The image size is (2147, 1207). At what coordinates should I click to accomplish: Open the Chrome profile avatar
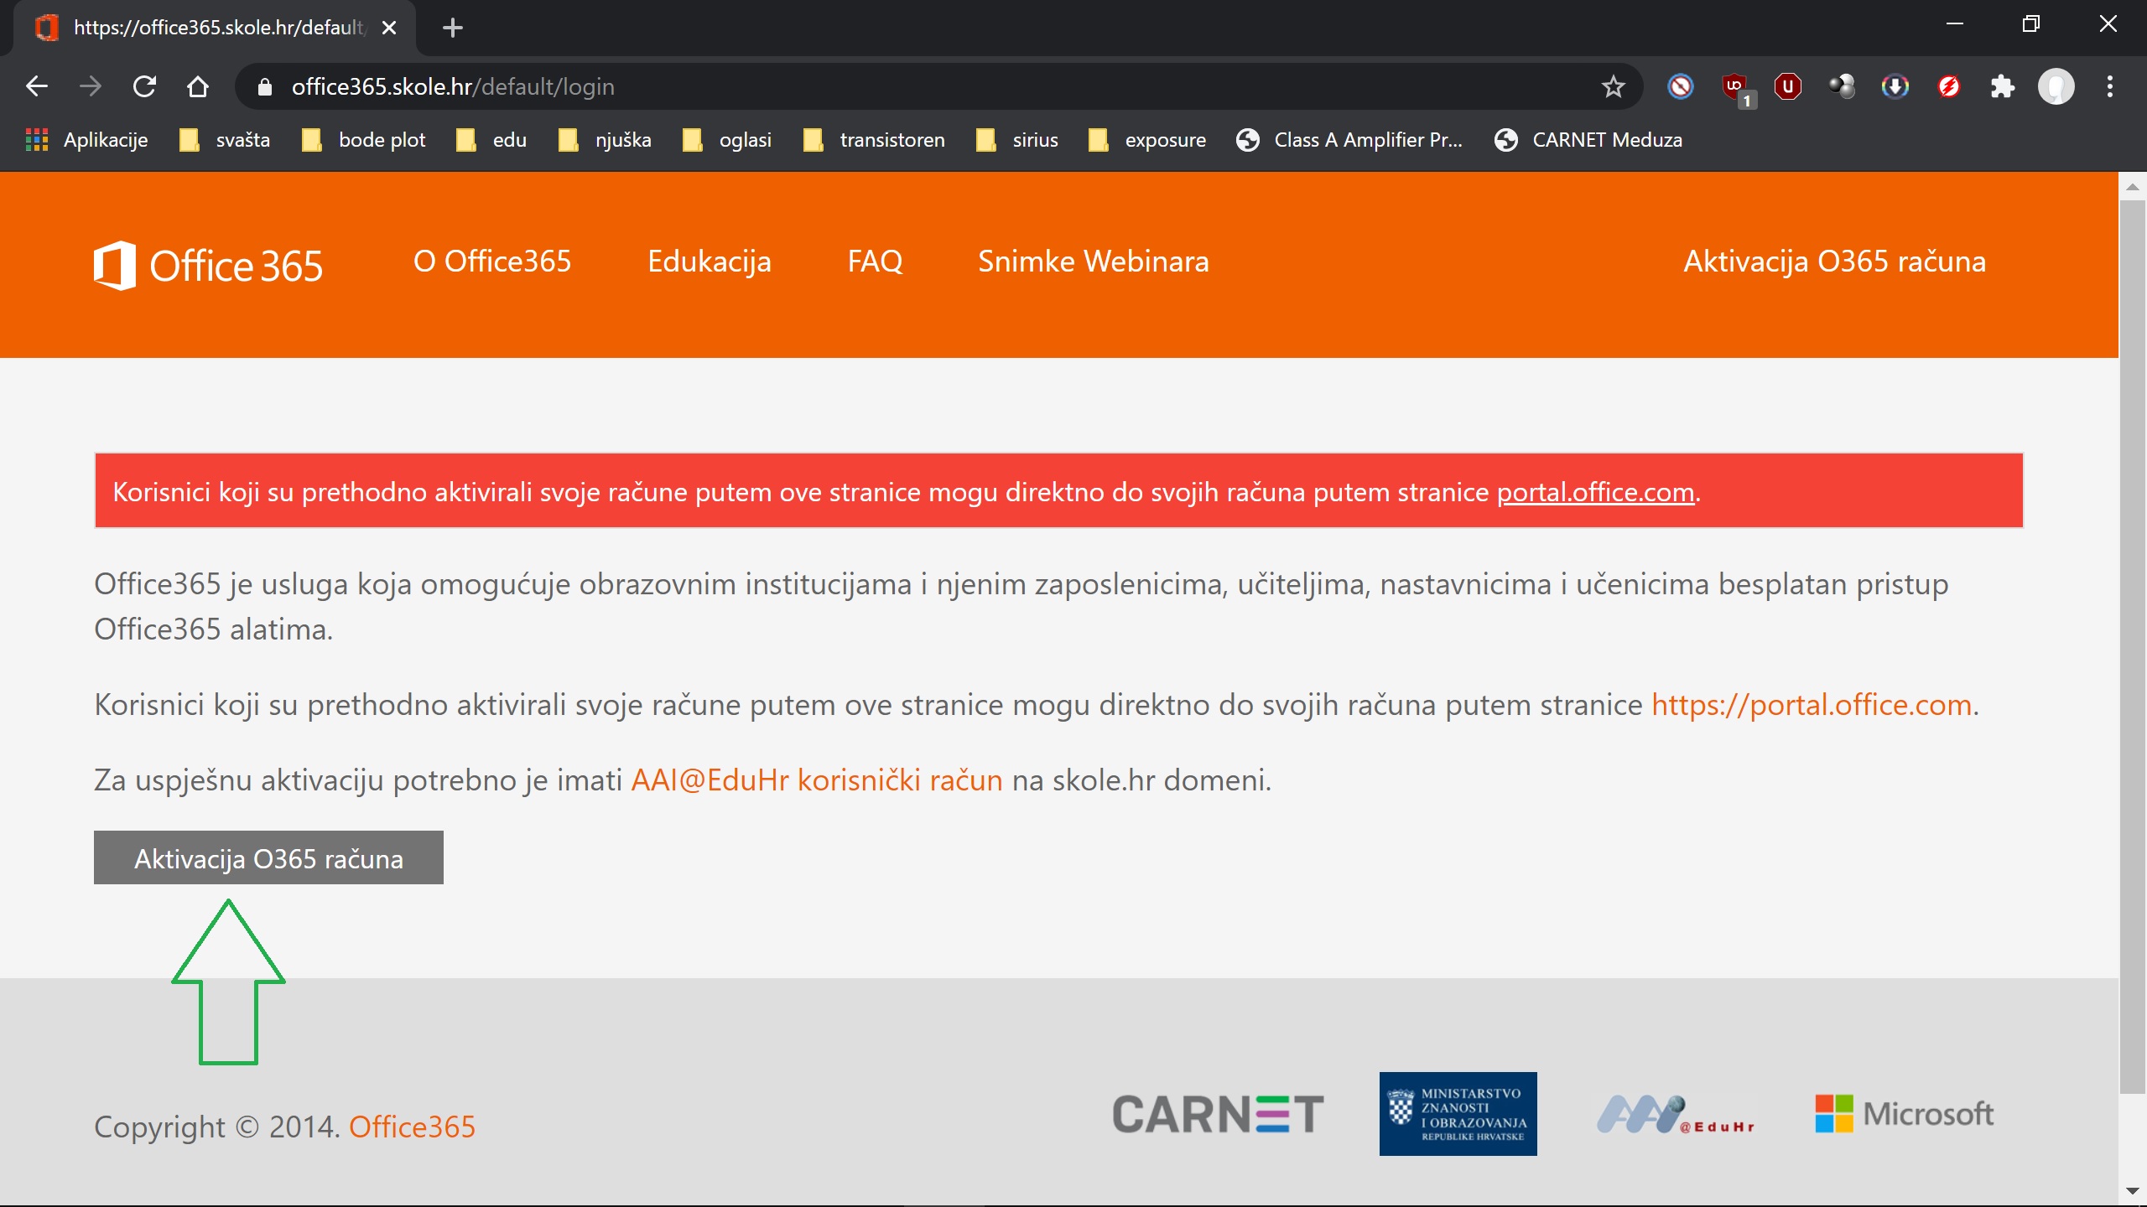tap(2056, 86)
